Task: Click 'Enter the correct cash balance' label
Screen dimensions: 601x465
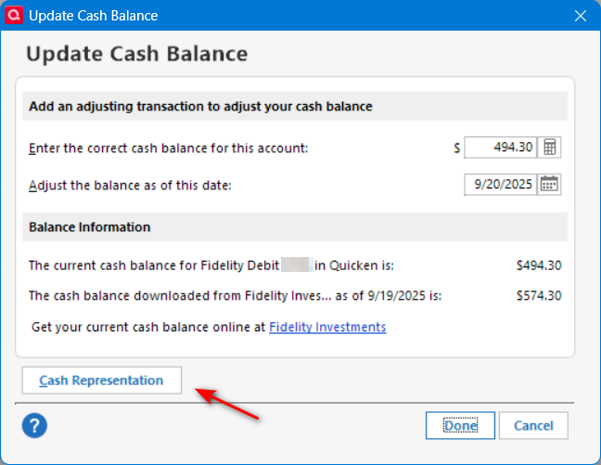Action: coord(168,149)
